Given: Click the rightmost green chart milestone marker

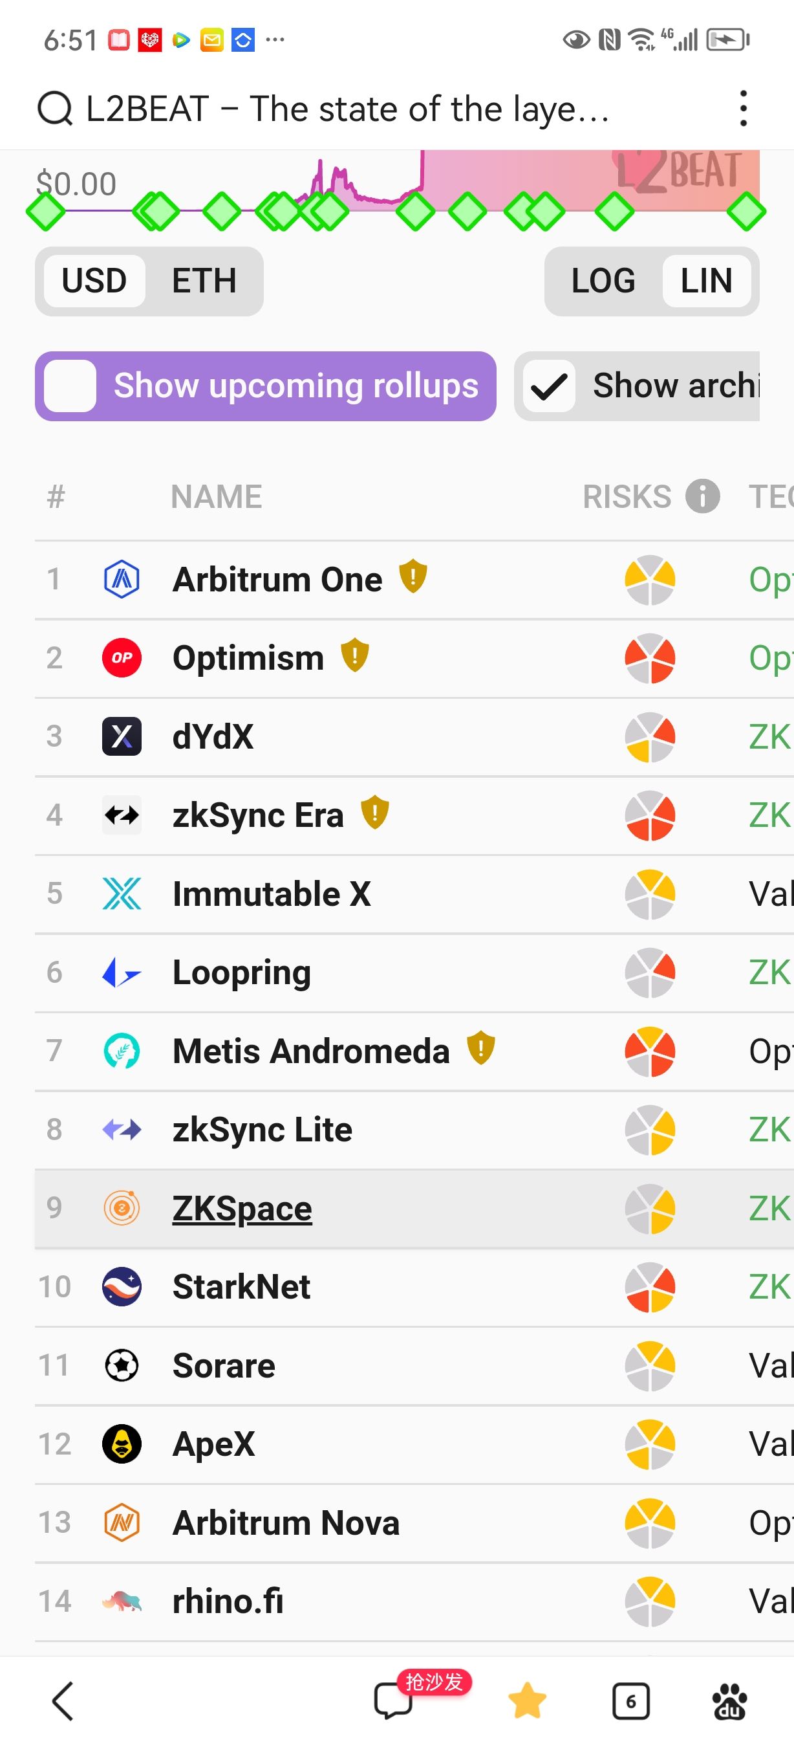Looking at the screenshot, I should tap(746, 212).
